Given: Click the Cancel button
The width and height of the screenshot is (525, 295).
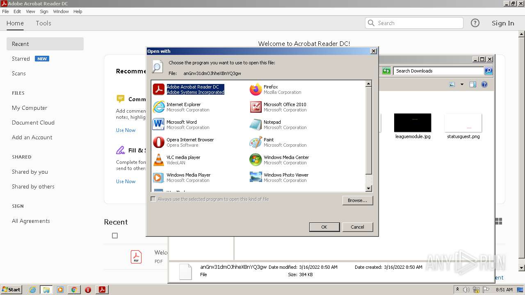Looking at the screenshot, I should click(357, 227).
